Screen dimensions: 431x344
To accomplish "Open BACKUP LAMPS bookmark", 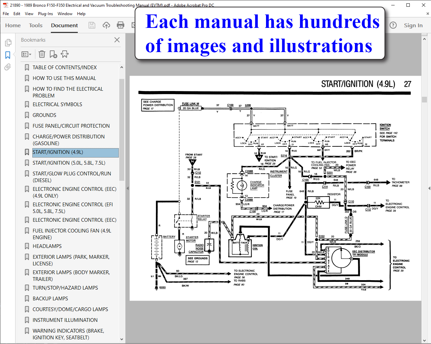I will point(50,299).
